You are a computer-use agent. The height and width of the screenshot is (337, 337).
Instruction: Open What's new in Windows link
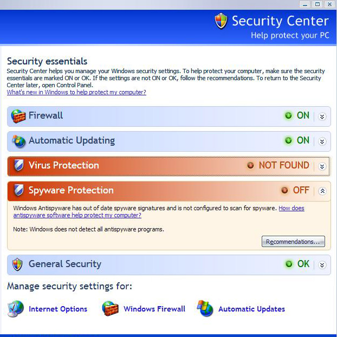[76, 92]
